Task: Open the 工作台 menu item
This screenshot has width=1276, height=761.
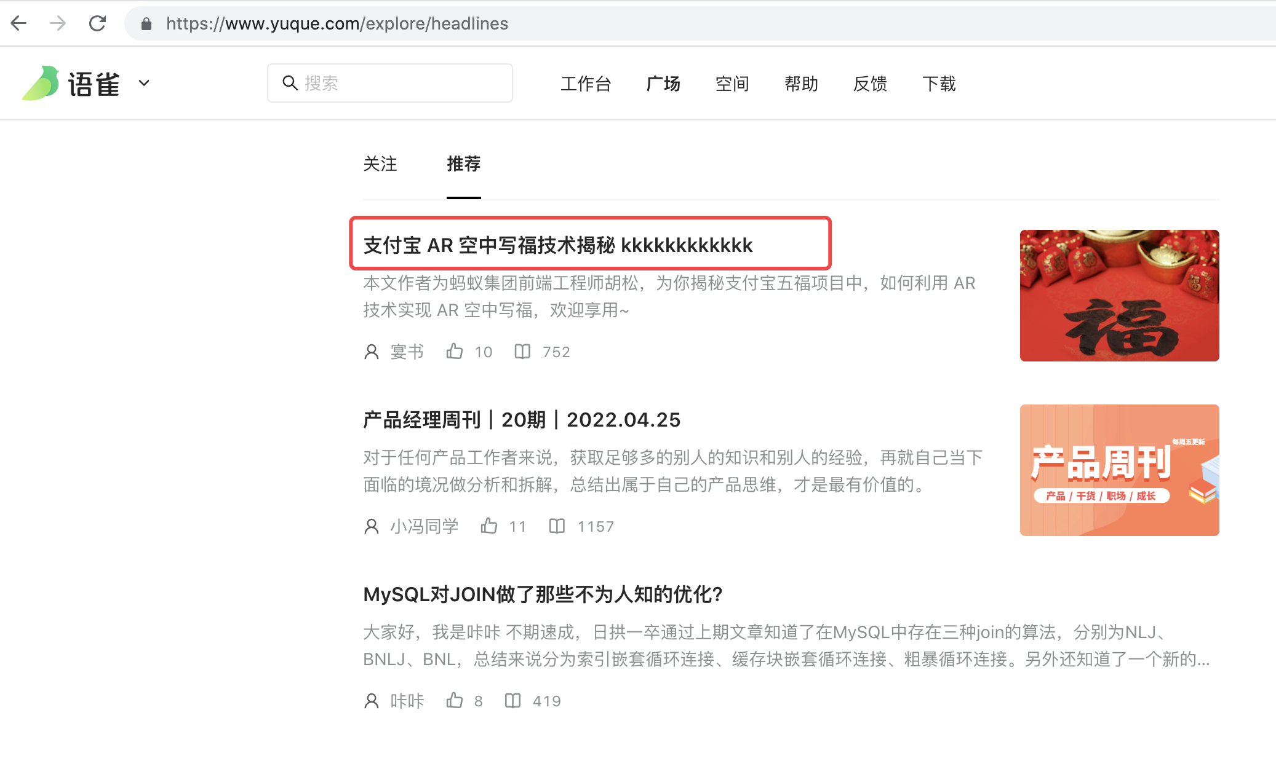Action: pyautogui.click(x=586, y=84)
